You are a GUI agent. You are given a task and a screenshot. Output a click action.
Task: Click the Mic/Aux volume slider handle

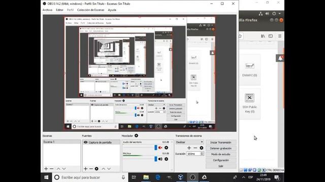point(156,159)
